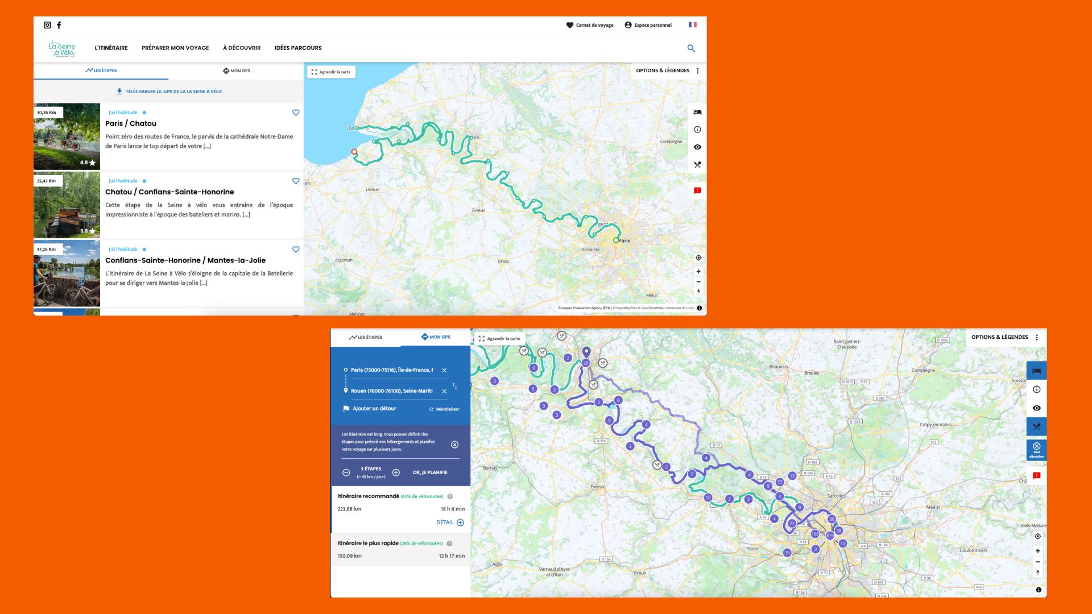Open the Instagram link in the top window

(x=47, y=25)
